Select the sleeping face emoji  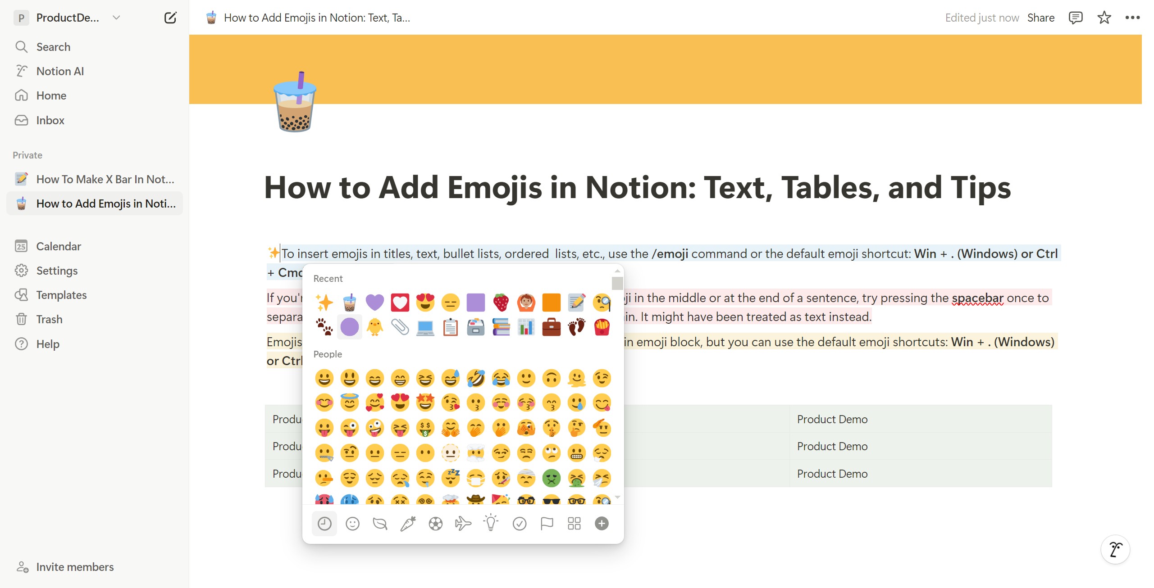(x=450, y=478)
